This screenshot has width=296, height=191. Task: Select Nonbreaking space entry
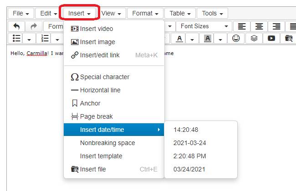114,143
